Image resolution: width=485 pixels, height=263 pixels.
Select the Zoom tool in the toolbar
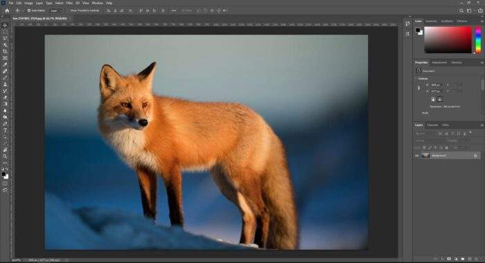(x=5, y=156)
